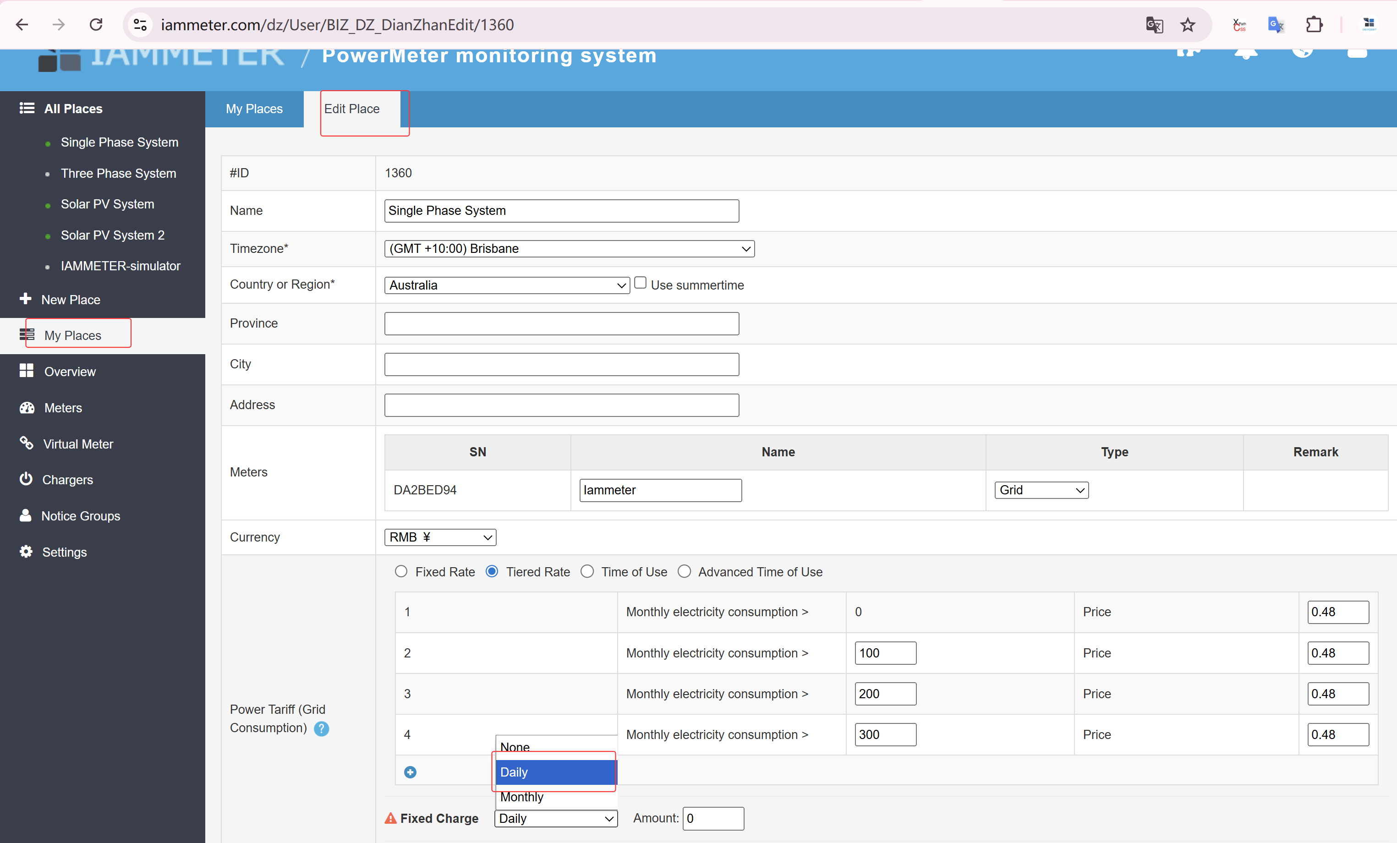The height and width of the screenshot is (843, 1397).
Task: Open Solar PV System 2 place
Action: 112,235
